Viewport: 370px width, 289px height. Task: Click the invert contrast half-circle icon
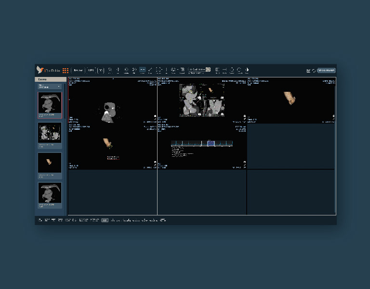point(247,70)
